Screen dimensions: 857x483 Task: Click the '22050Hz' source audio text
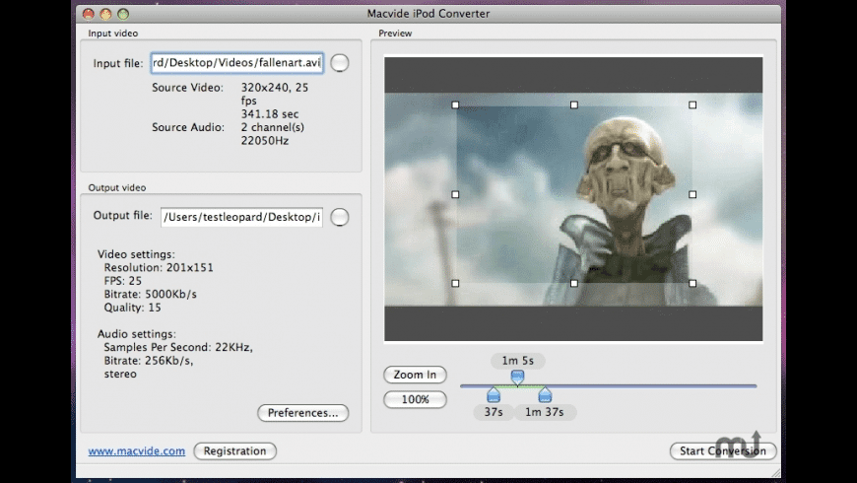pyautogui.click(x=265, y=141)
